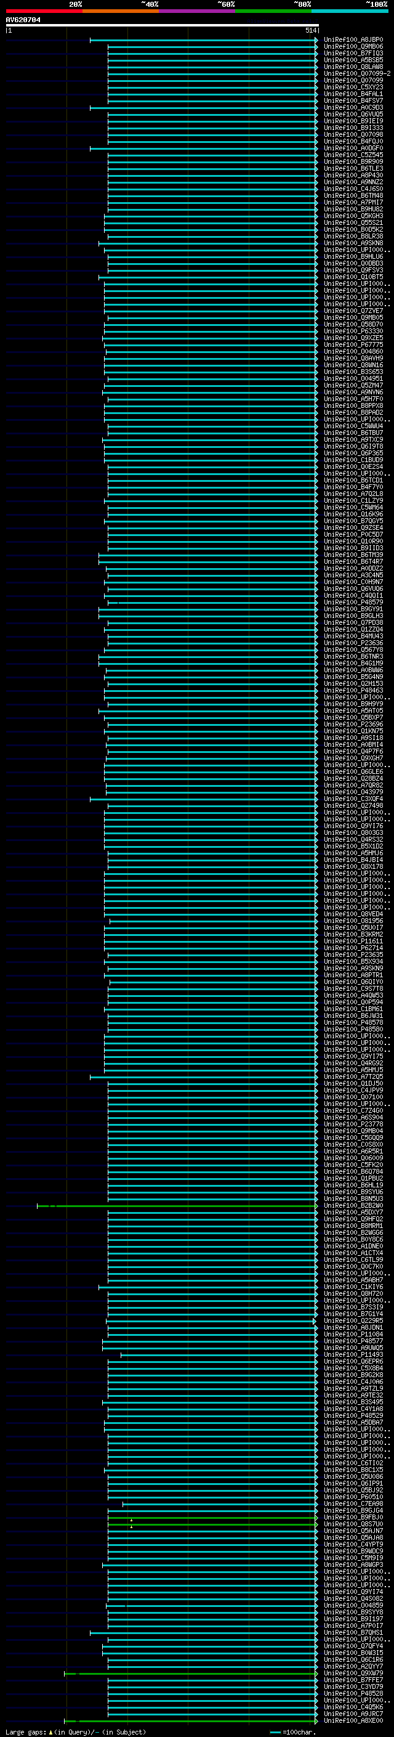Select the label UniRef100_C4Q5K6

(353, 1708)
